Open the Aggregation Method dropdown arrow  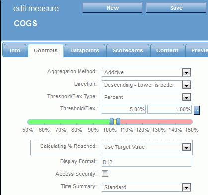coord(187,72)
